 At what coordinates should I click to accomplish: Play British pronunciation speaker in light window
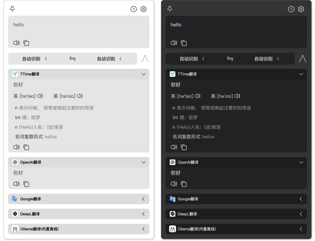pyautogui.click(x=40, y=96)
